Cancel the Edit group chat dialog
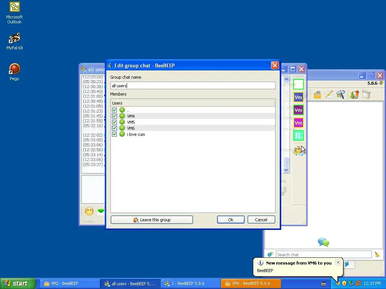This screenshot has height=289, width=386. tap(261, 220)
